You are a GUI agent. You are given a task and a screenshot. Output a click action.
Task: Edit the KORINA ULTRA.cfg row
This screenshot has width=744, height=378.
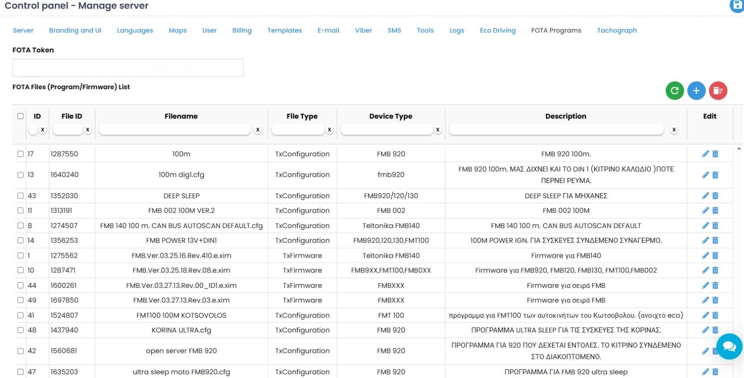click(705, 330)
